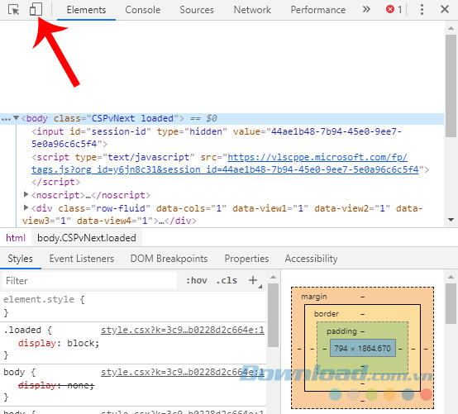Toggle the device toolbar icon
This screenshot has height=414, width=458.
pos(36,9)
